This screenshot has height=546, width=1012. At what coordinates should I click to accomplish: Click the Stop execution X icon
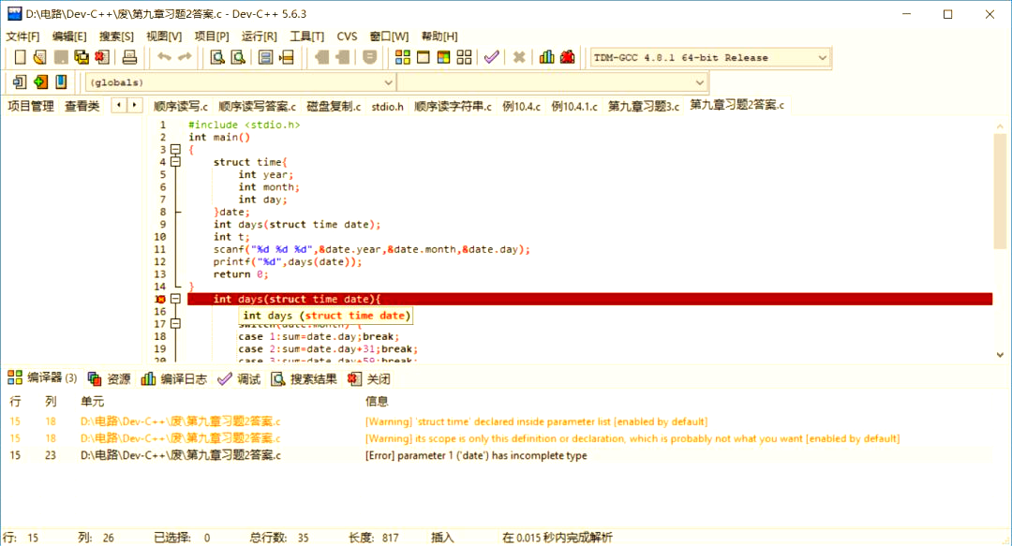pos(519,57)
